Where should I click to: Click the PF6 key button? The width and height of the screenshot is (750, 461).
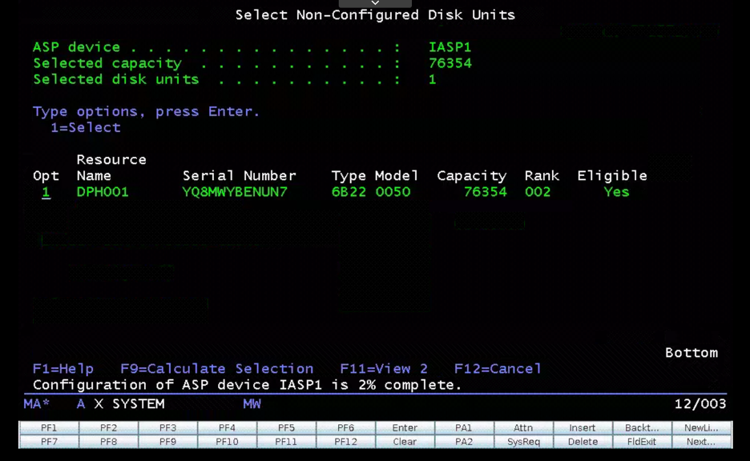click(x=346, y=427)
